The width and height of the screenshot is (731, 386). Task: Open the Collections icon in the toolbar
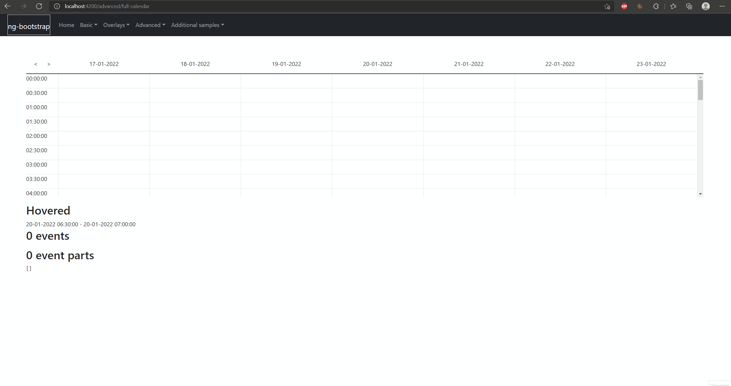tap(689, 6)
